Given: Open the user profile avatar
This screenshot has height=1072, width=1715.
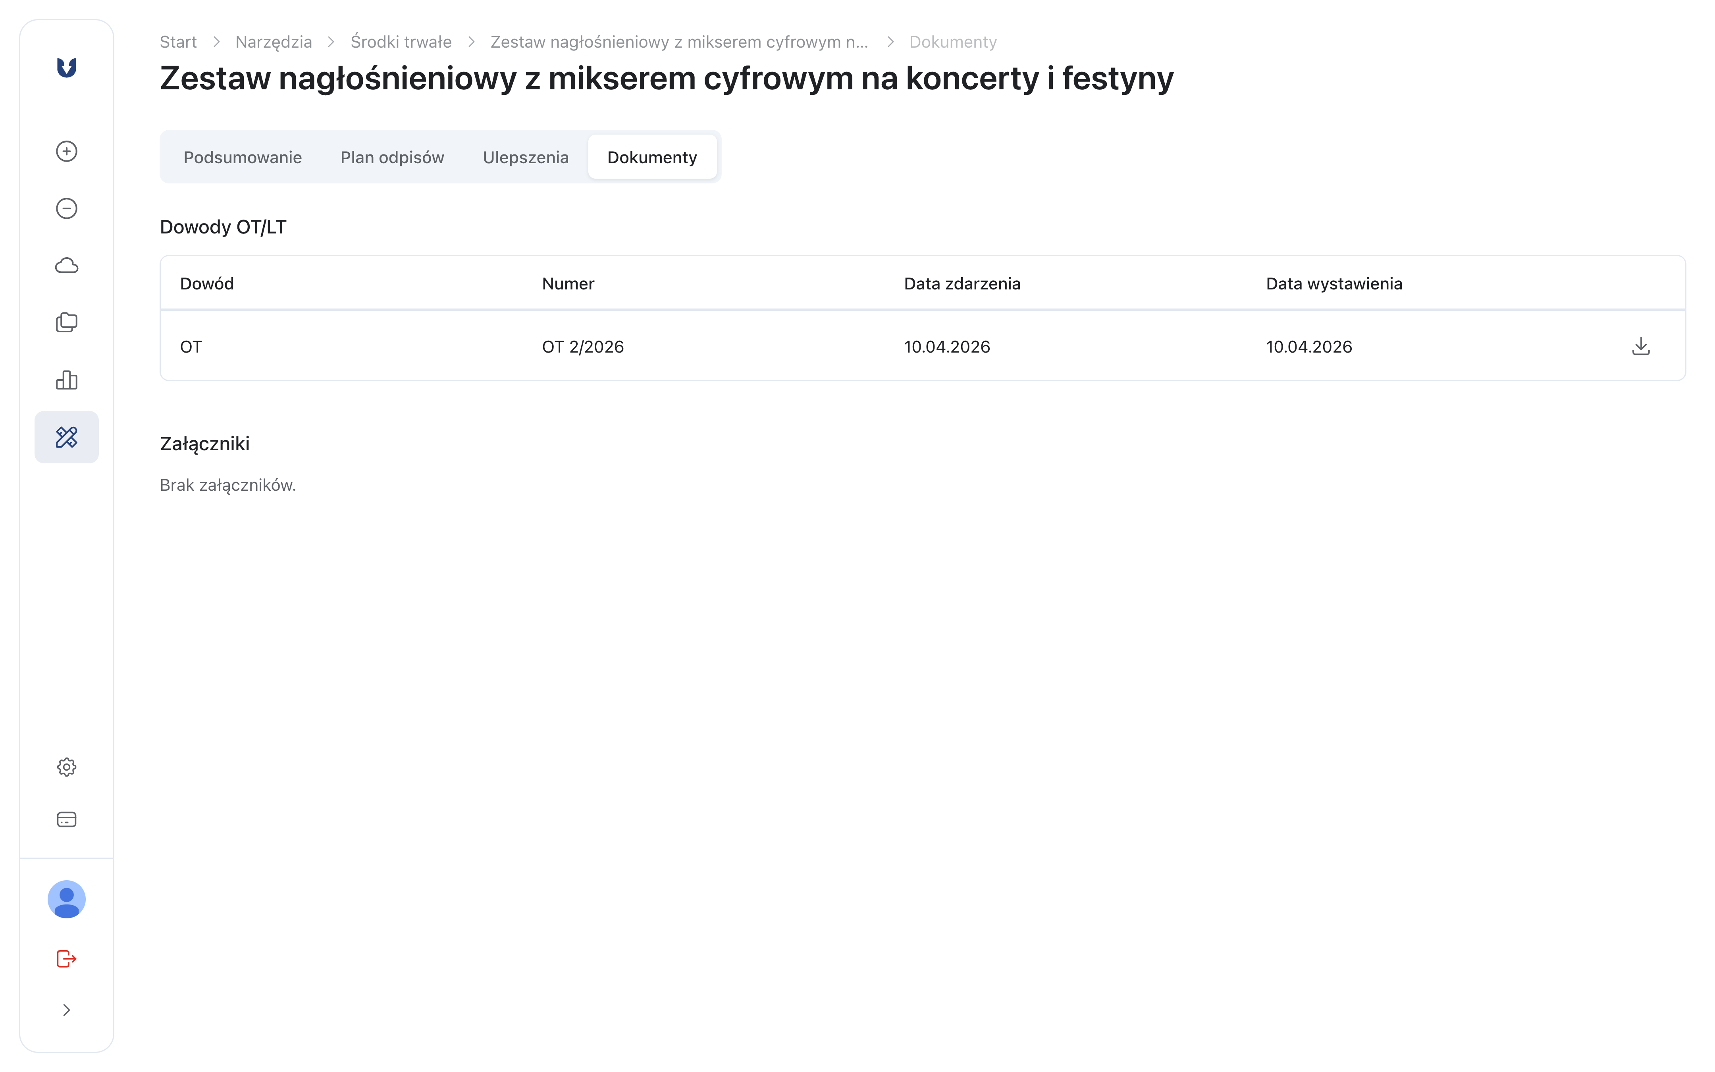Looking at the screenshot, I should 67,900.
